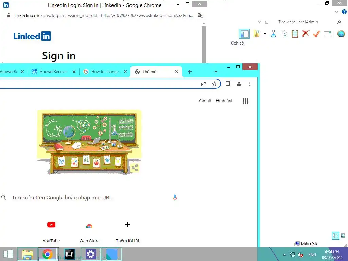Open the Hình ảnh link

coord(225,101)
